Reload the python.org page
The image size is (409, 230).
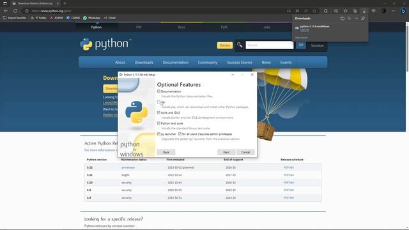15,11
